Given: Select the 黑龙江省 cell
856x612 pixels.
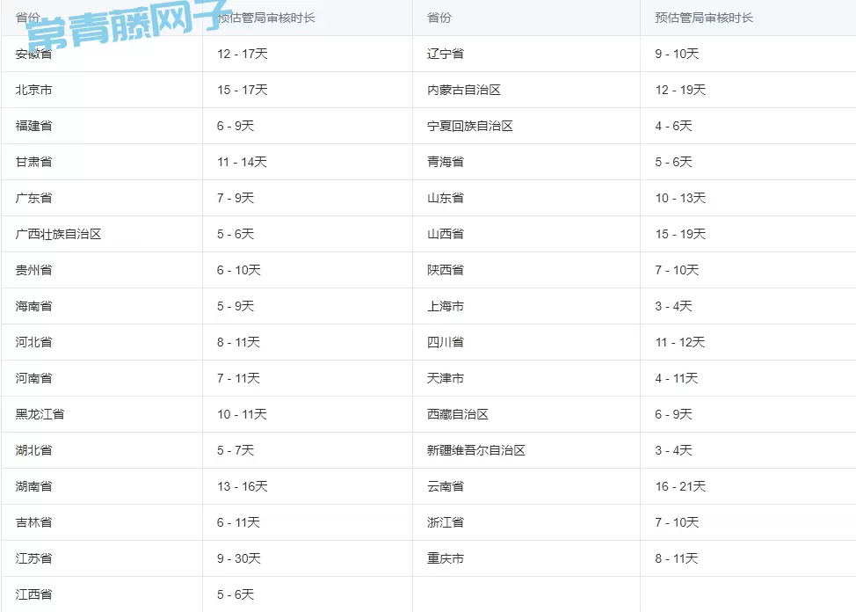Looking at the screenshot, I should [x=40, y=415].
